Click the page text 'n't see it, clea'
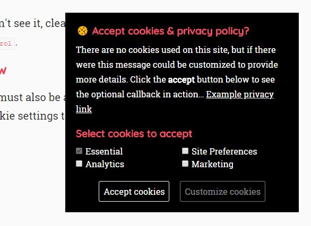 point(32,23)
